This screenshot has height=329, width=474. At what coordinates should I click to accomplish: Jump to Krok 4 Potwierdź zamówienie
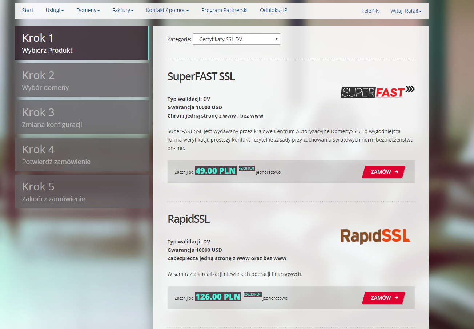point(82,154)
